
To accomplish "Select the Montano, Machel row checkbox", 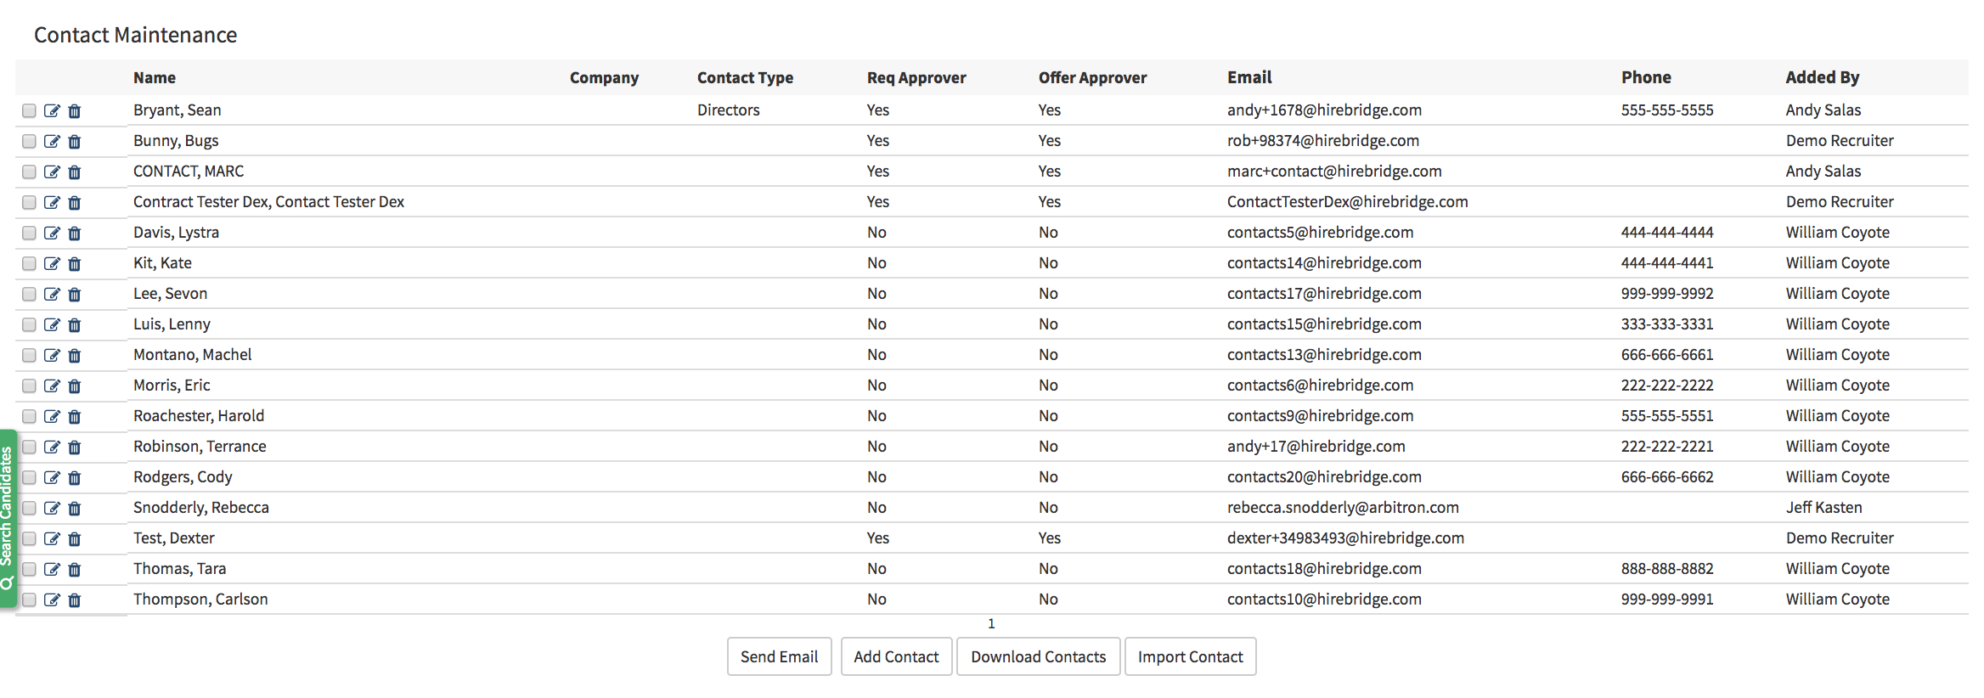I will [x=29, y=356].
